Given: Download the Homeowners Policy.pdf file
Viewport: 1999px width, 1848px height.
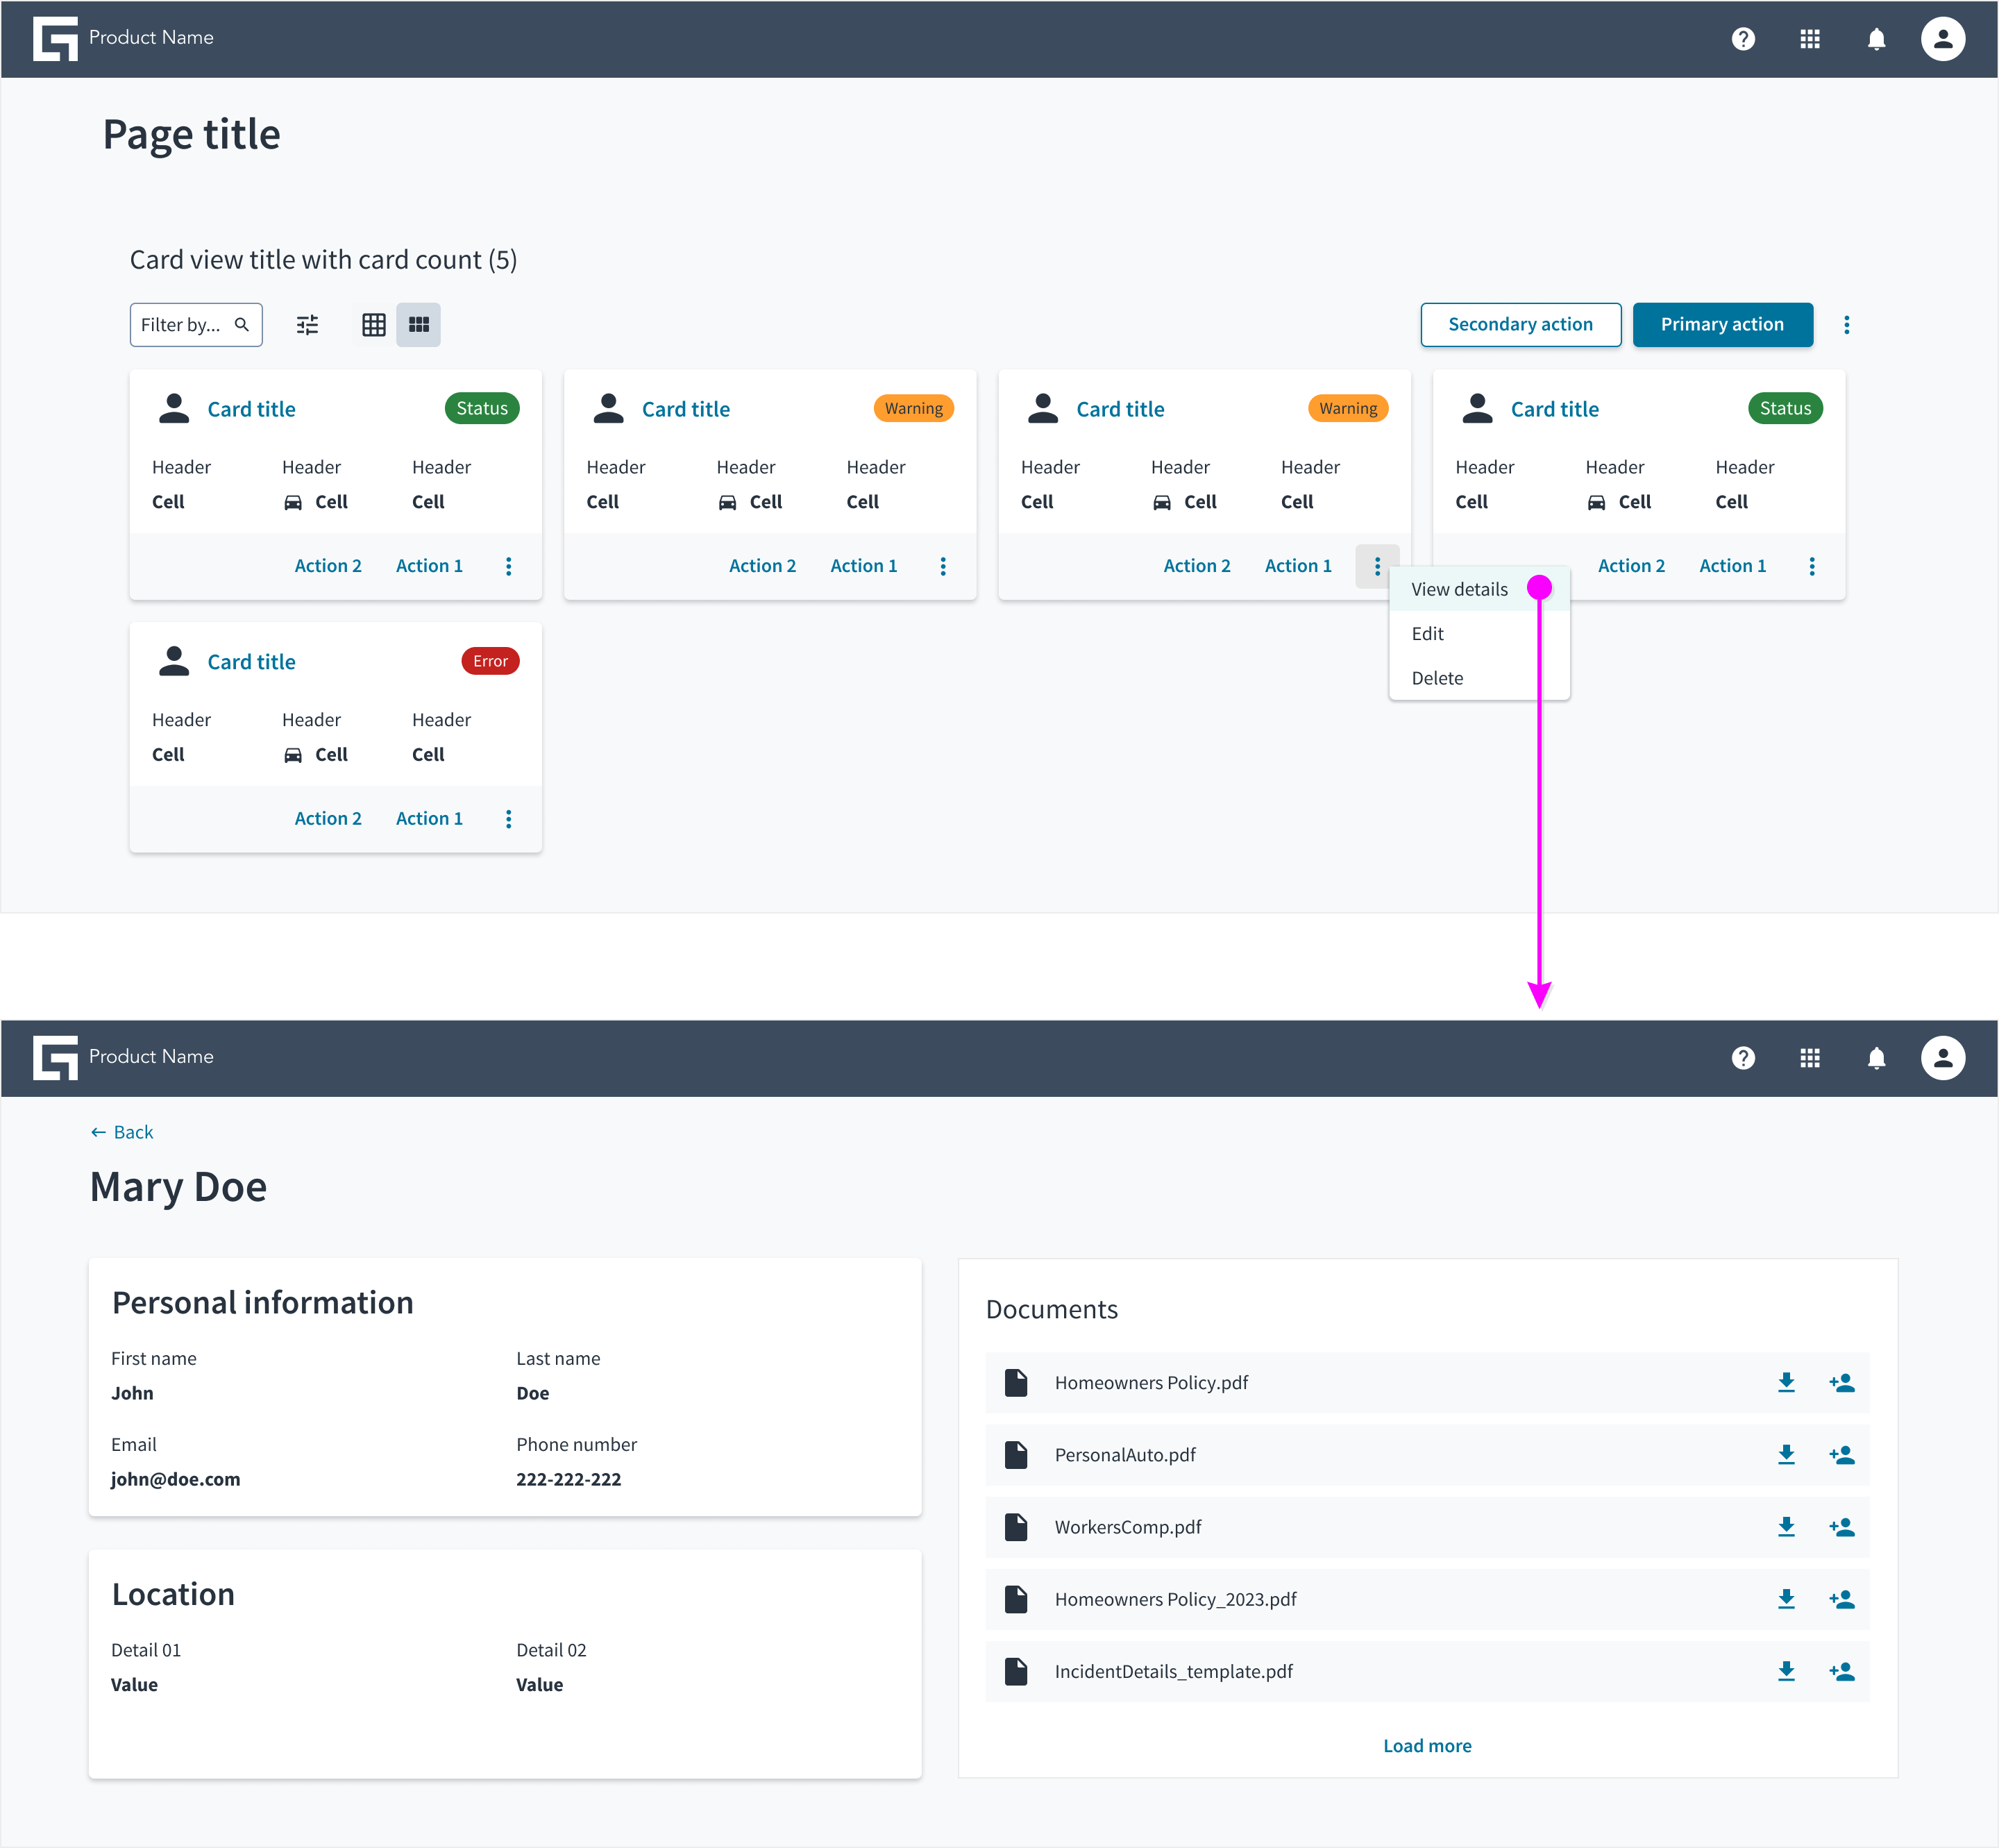Looking at the screenshot, I should coord(1786,1382).
